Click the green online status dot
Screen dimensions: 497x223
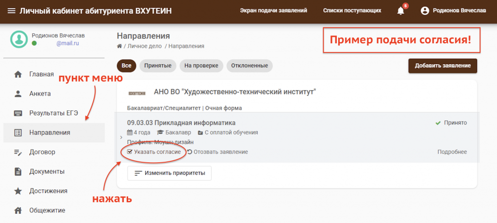(34, 43)
